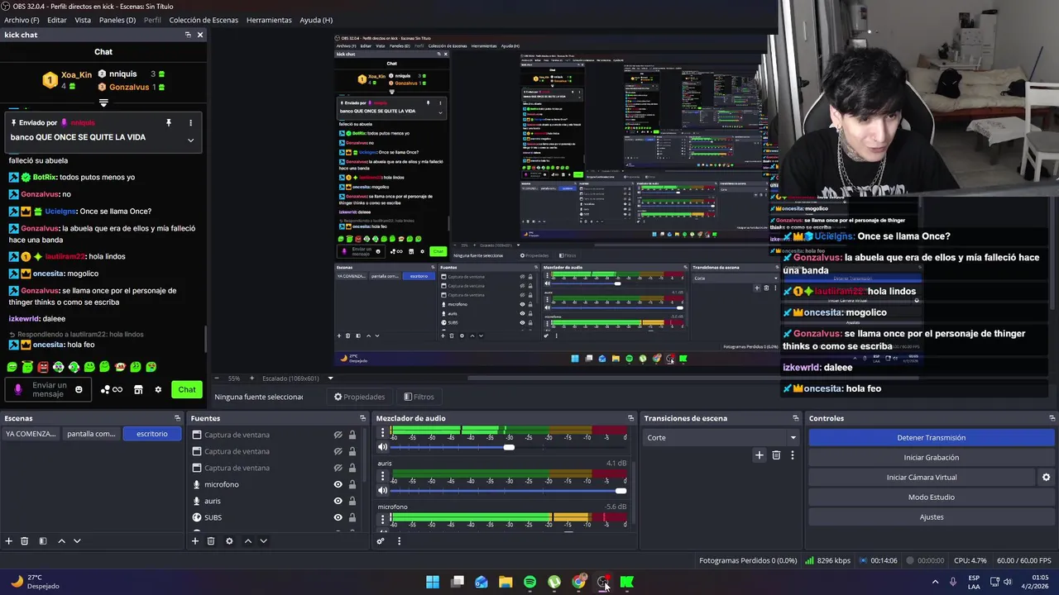Show third Captura de ventana source
Screen dimensions: 1059x595
[338, 468]
